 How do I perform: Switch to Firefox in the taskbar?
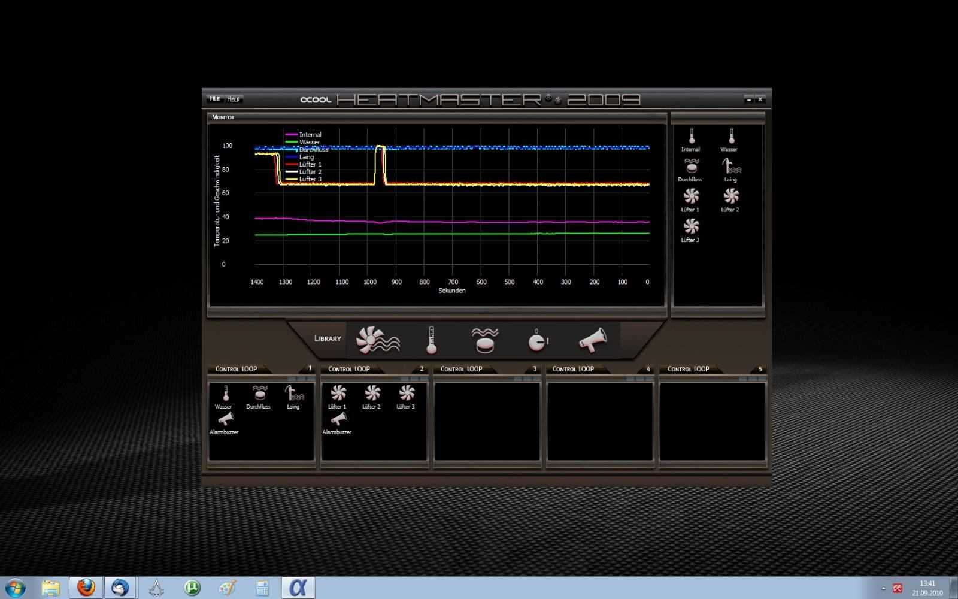coord(86,588)
